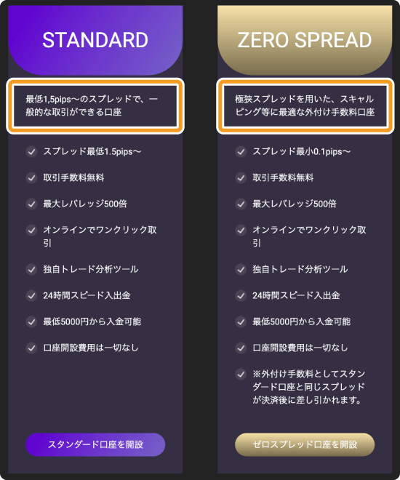The height and width of the screenshot is (480, 400).
Task: Click checkmark icon beside スプレッド最低1.5pips〜
Action: click(x=31, y=151)
